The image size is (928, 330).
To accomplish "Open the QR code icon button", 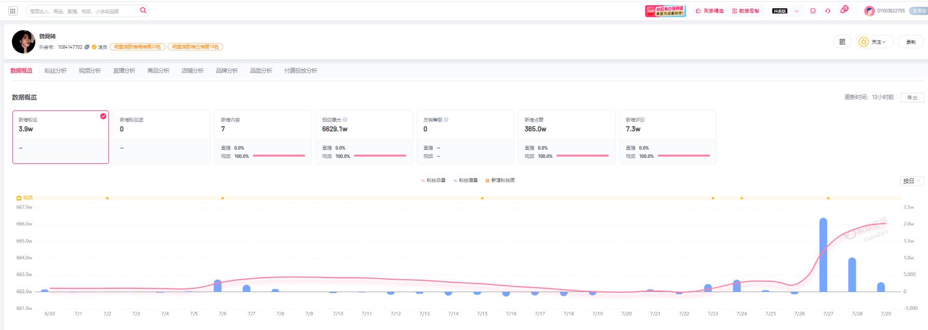I will click(842, 42).
